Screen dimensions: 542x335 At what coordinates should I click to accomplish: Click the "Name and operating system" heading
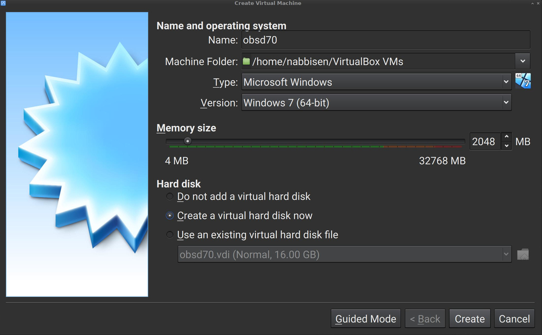(222, 25)
